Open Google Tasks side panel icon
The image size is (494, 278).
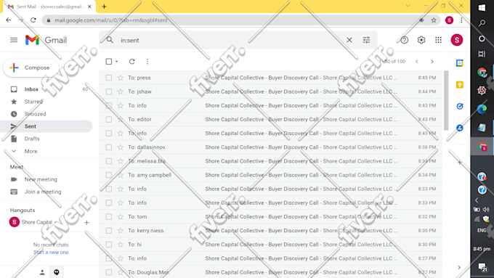tap(460, 107)
